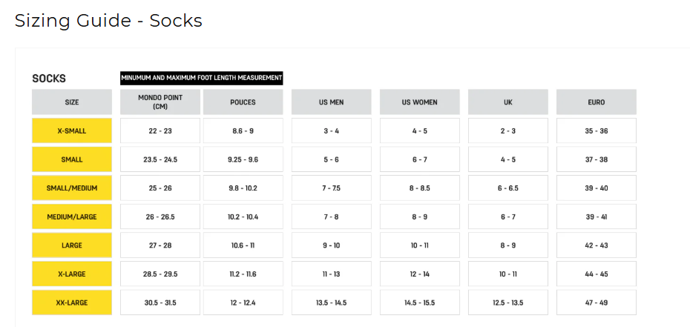Select the X-LARGE size cell
Screen dimensions: 690x327
(x=72, y=274)
